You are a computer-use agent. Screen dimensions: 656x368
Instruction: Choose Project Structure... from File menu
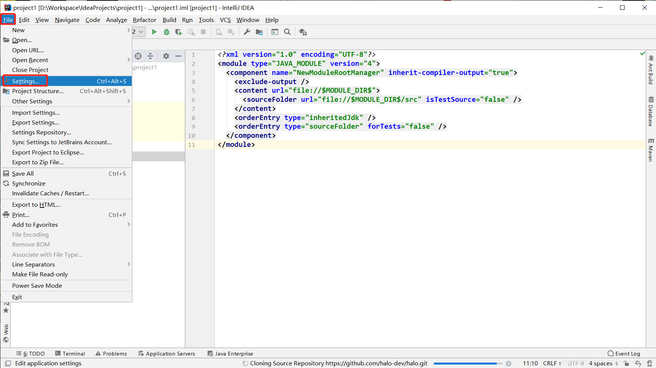point(67,91)
